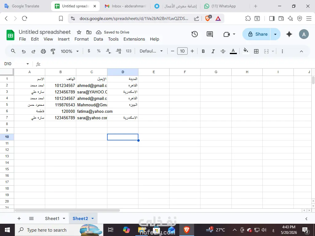
Task: Open the Name Box dropdown arrow
Action: click(x=27, y=64)
